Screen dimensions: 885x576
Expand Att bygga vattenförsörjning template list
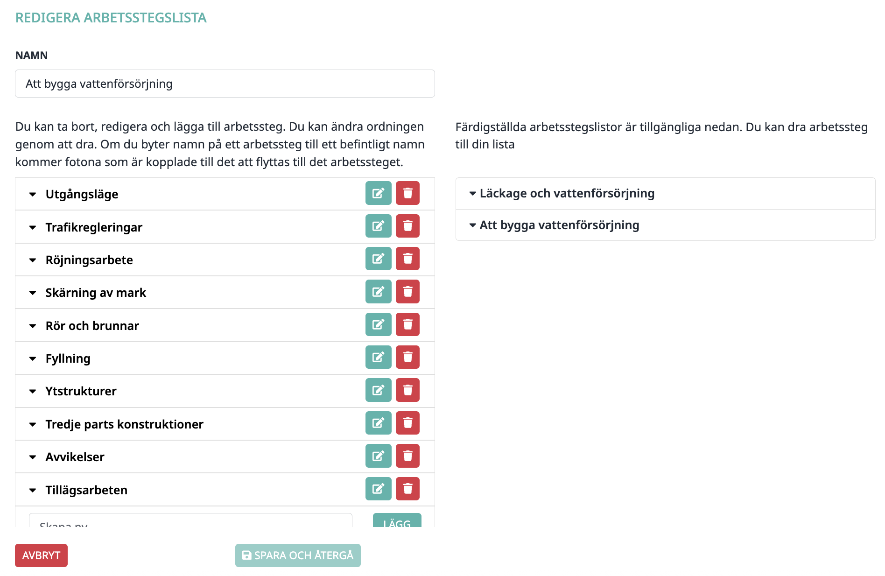point(472,225)
